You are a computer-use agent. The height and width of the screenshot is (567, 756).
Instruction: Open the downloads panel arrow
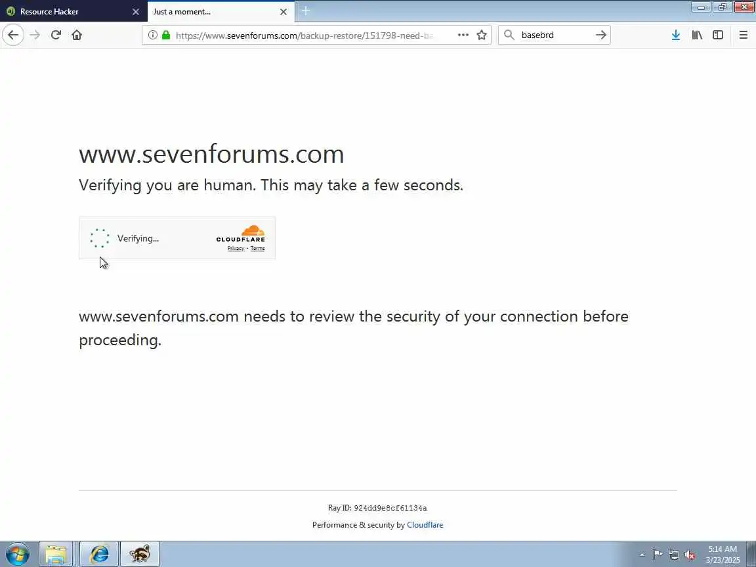pyautogui.click(x=675, y=35)
